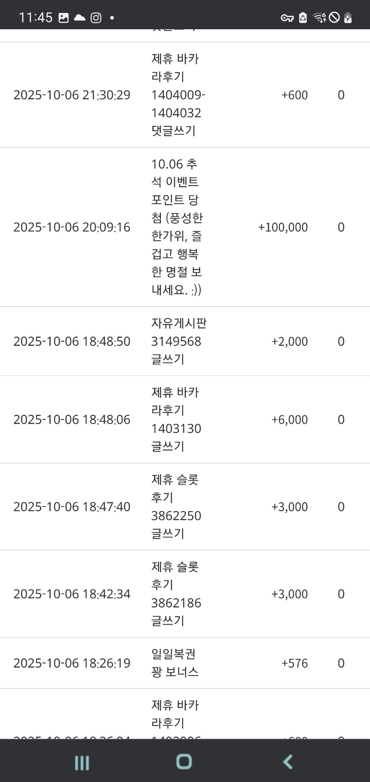Tap the cloud notification icon

pyautogui.click(x=80, y=18)
